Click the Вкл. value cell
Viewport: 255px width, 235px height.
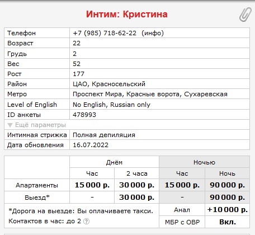pos(227,222)
